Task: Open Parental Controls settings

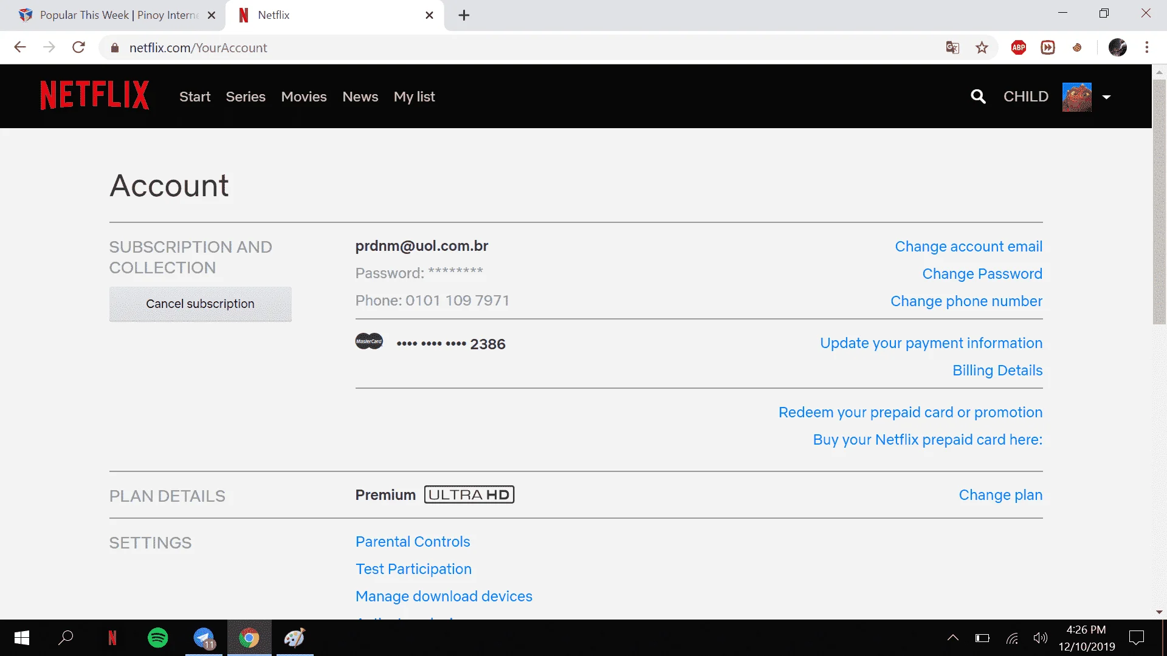Action: tap(413, 542)
